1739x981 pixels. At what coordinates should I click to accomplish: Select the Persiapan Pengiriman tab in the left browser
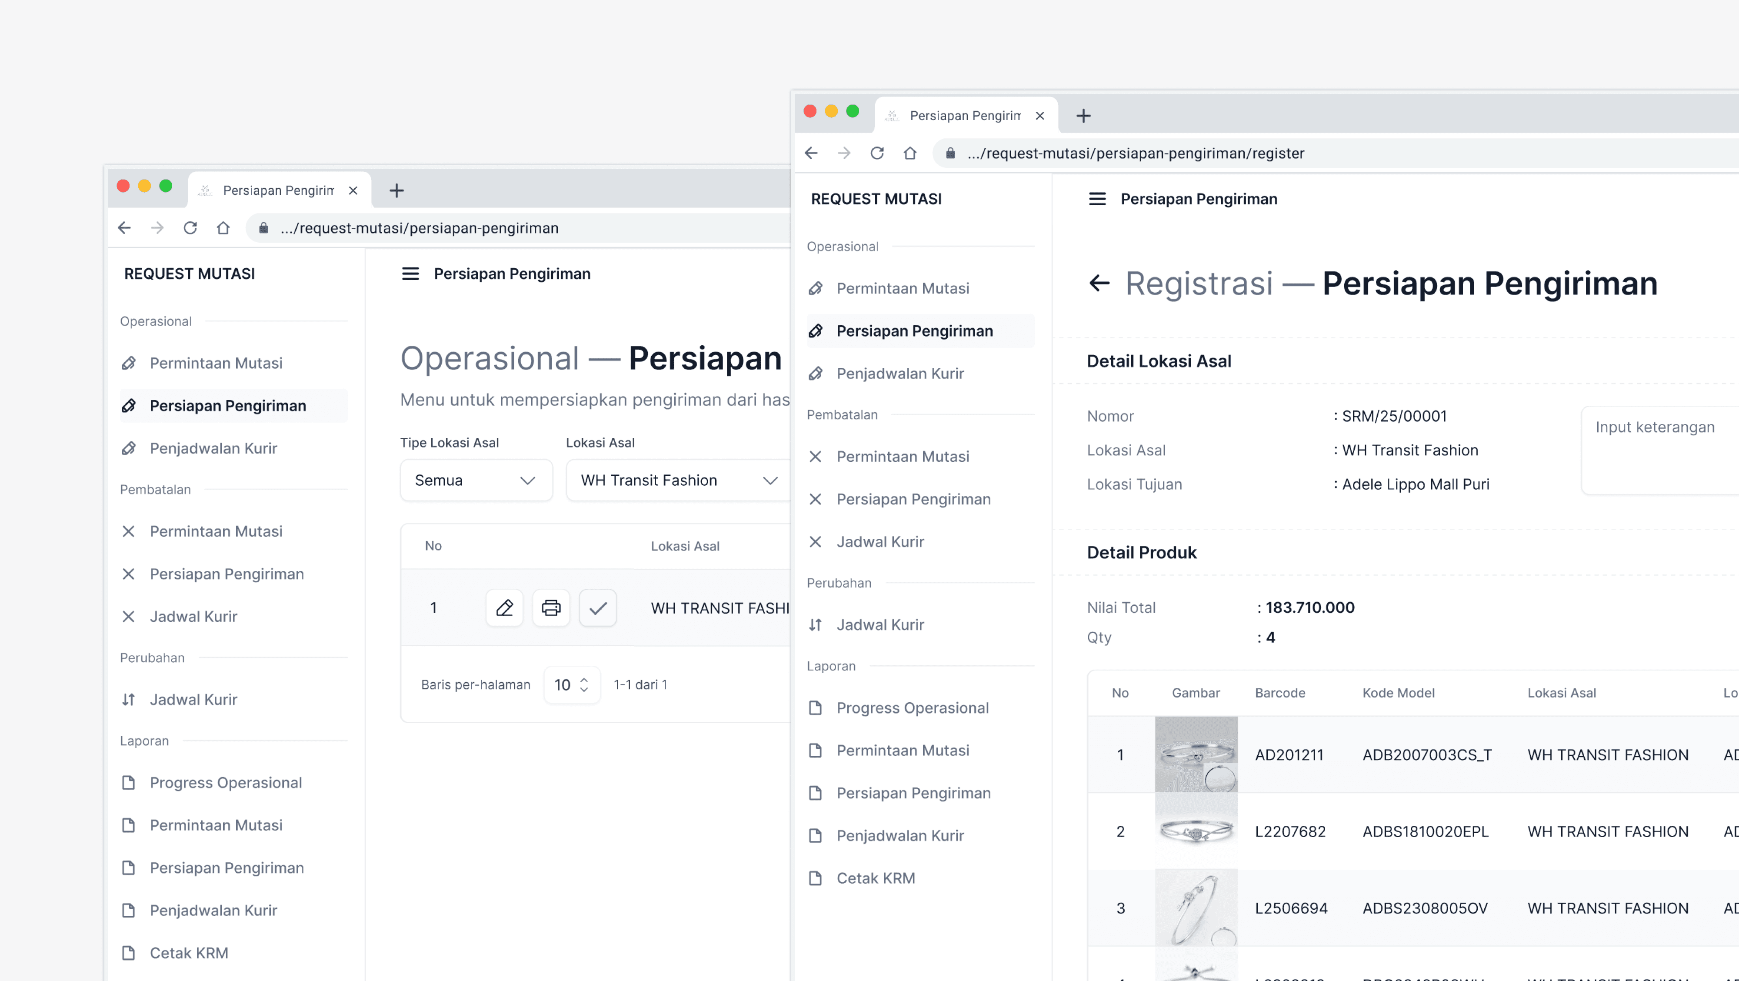(278, 190)
